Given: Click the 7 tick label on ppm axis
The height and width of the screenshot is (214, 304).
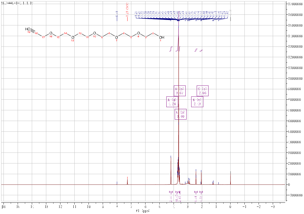Looking at the screenshot, I should (131, 206).
